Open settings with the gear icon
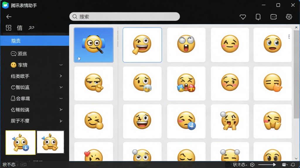Screen dimensions: 300x168 (x=289, y=17)
